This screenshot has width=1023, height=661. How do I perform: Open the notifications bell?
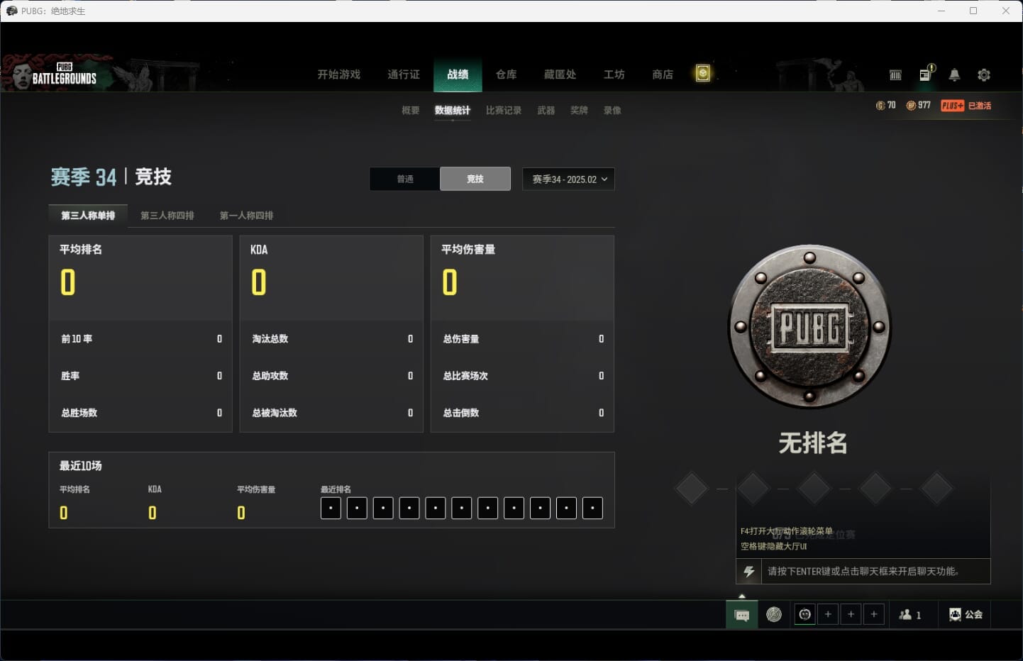(x=954, y=74)
